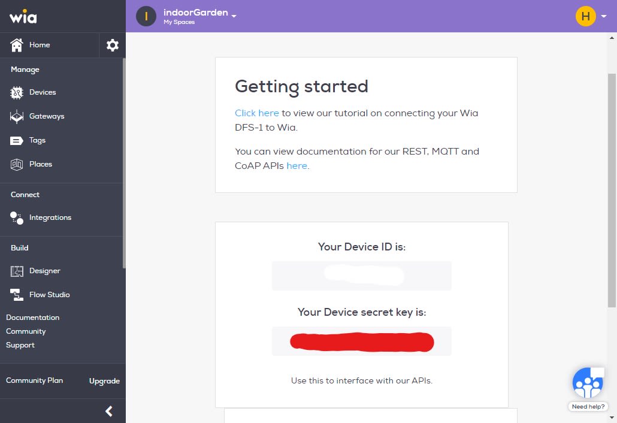Click 'Use this to interface with our APIs.'
617x423 pixels.
click(x=362, y=380)
